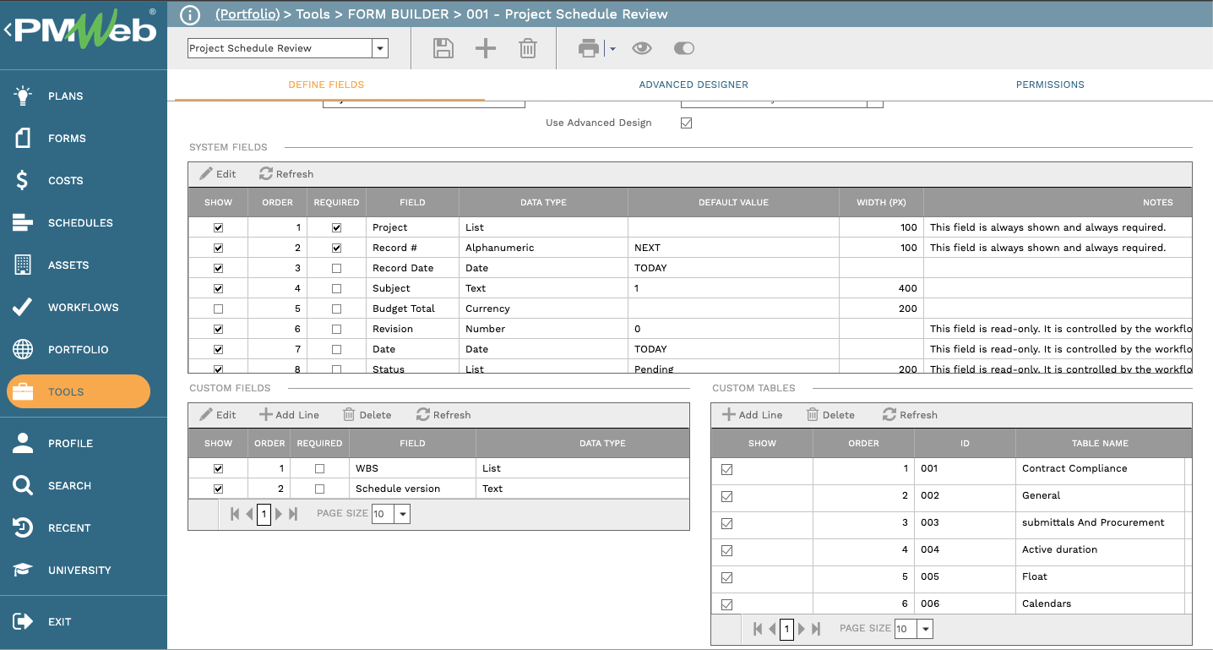
Task: Click Delete in Custom Tables toolbar
Action: point(830,415)
